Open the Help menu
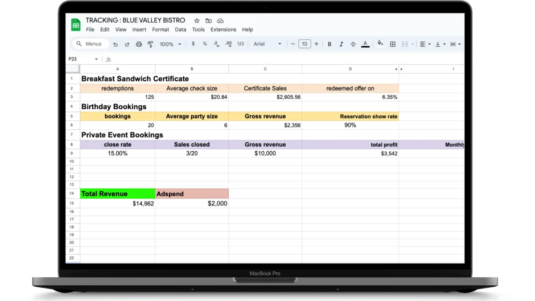The height and width of the screenshot is (301, 535). (247, 29)
